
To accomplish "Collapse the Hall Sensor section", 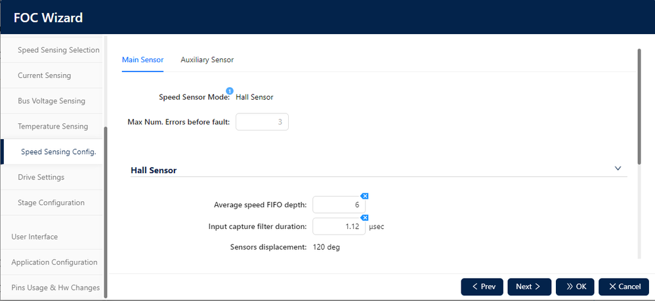I will (618, 169).
